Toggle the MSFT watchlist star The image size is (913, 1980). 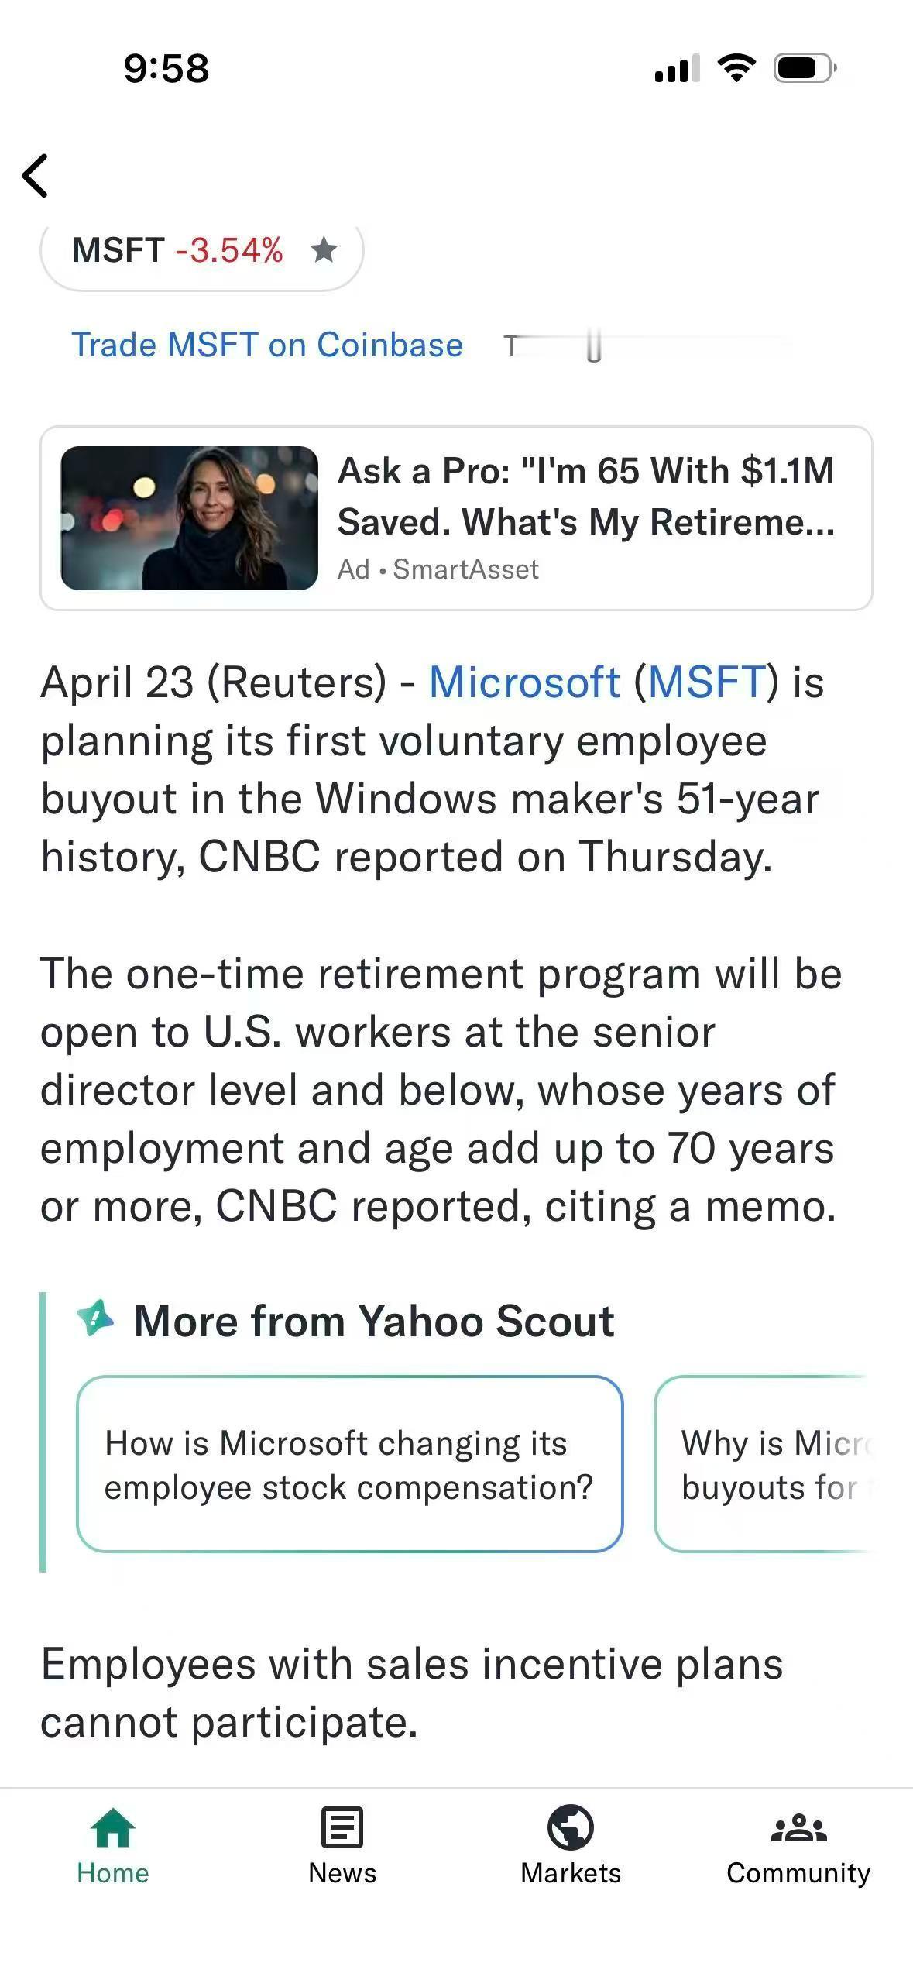pos(324,250)
